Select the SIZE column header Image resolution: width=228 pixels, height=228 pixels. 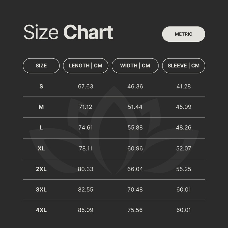click(41, 65)
